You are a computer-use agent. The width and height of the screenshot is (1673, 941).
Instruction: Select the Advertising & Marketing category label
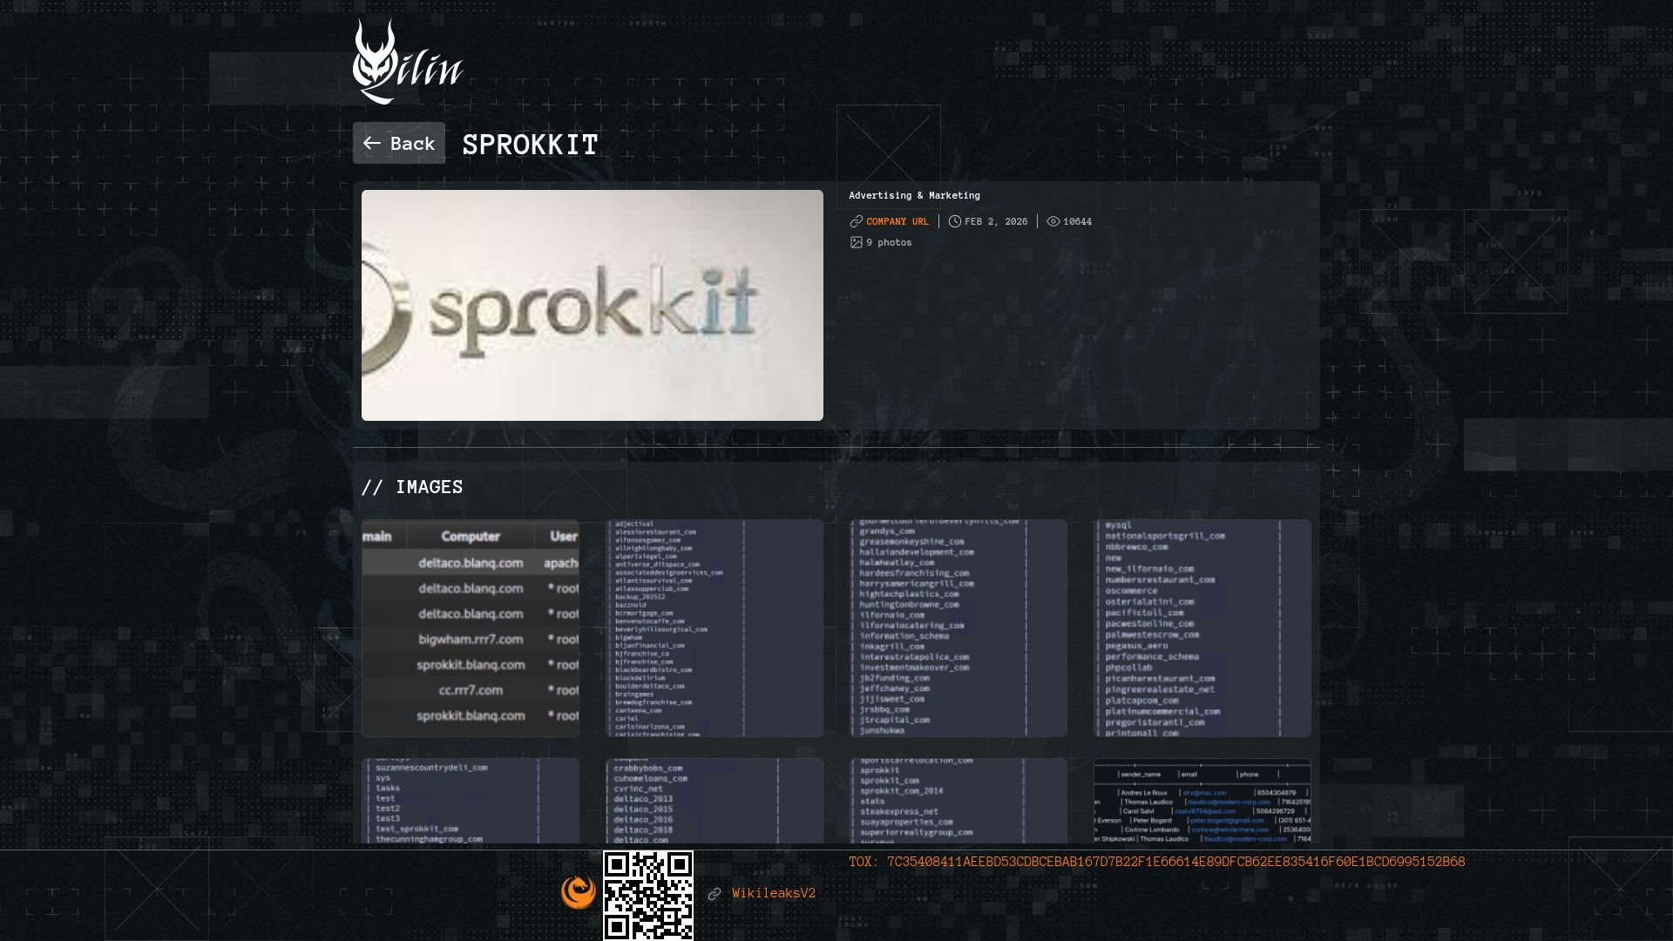coord(914,196)
